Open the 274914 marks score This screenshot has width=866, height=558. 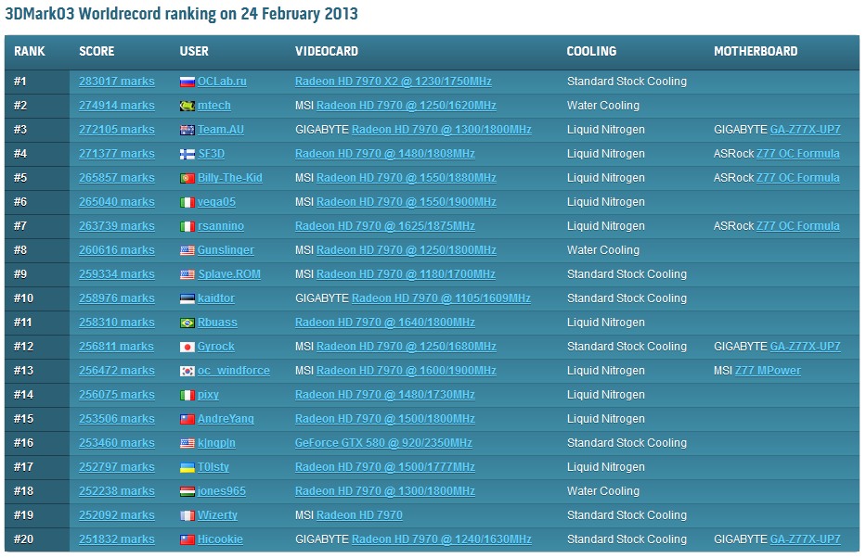click(x=117, y=106)
